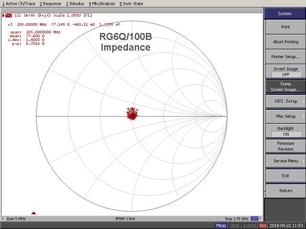Image resolution: width=306 pixels, height=229 pixels.
Task: Click the s.dev 1.4065 Ω statistic
Action: pos(26,40)
